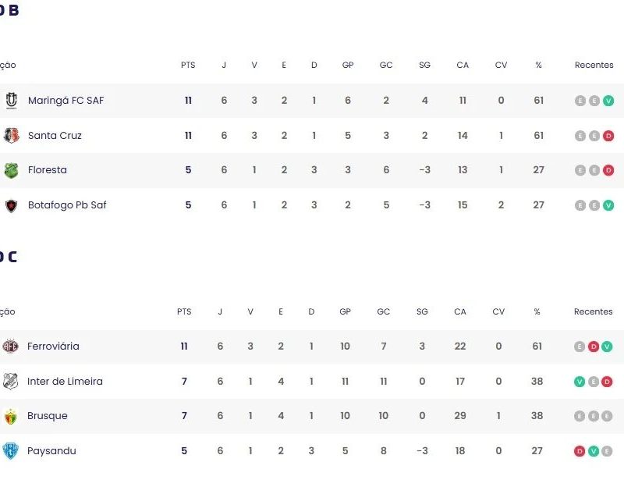
Task: Click Paysandu's red D recent result badge
Action: click(580, 451)
